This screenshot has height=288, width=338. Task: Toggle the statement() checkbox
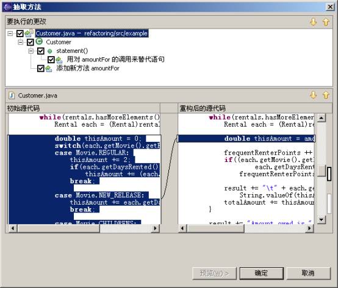tap(41, 51)
